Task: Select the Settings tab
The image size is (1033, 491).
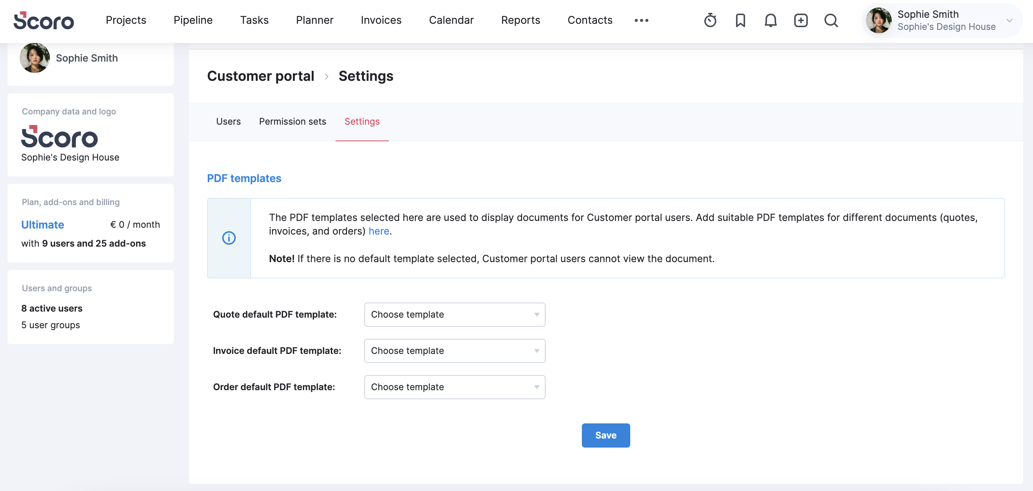Action: coord(362,122)
